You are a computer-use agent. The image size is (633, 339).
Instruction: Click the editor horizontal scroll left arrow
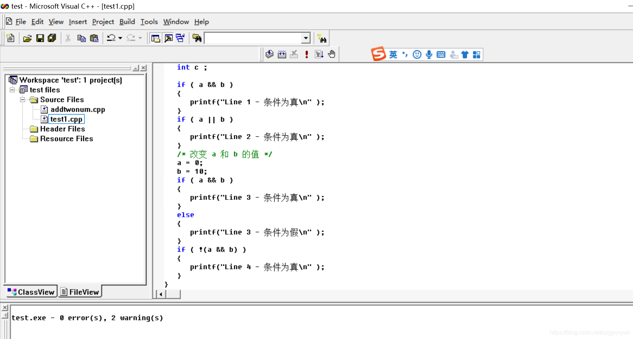pyautogui.click(x=161, y=294)
